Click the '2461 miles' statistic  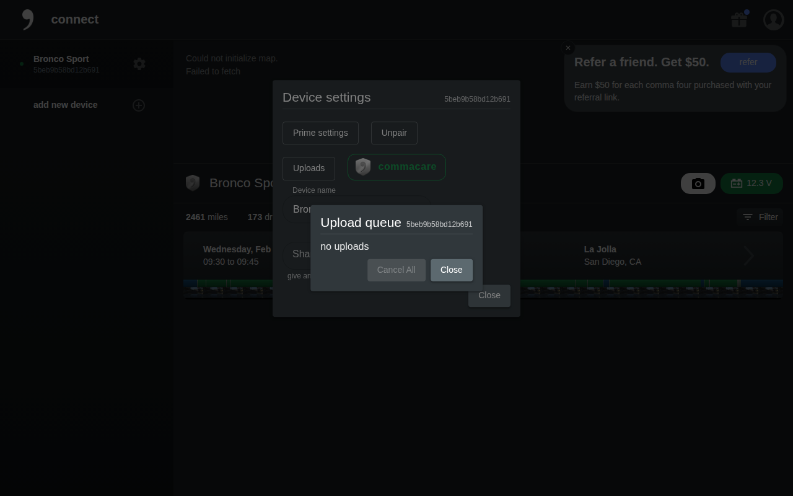[207, 217]
